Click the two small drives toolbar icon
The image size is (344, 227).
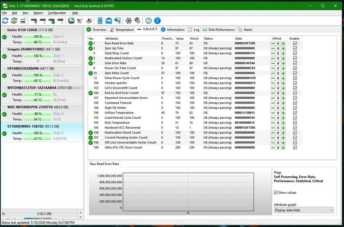(x=80, y=21)
